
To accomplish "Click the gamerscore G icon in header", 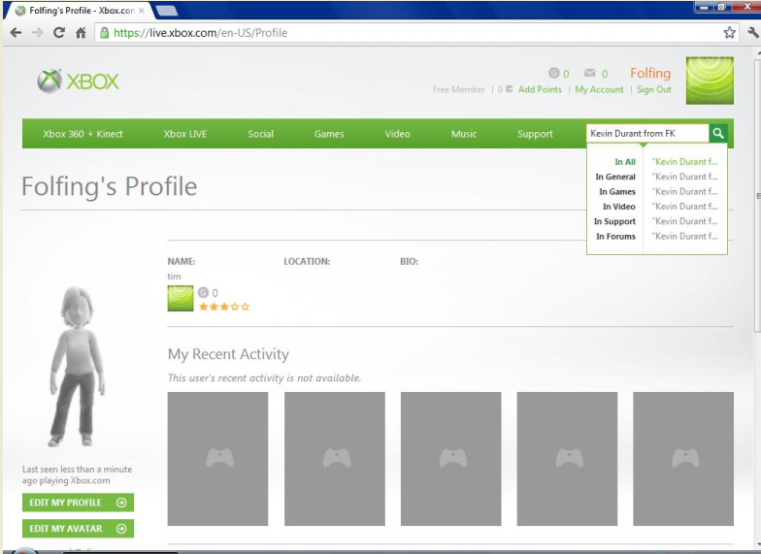I will coord(553,73).
